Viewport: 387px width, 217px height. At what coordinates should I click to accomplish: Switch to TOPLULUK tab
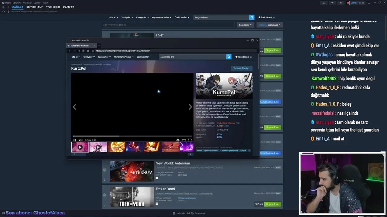tap(53, 7)
